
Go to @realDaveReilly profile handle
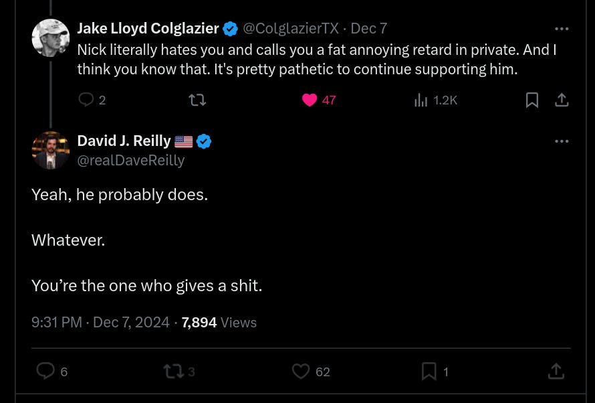pos(130,161)
